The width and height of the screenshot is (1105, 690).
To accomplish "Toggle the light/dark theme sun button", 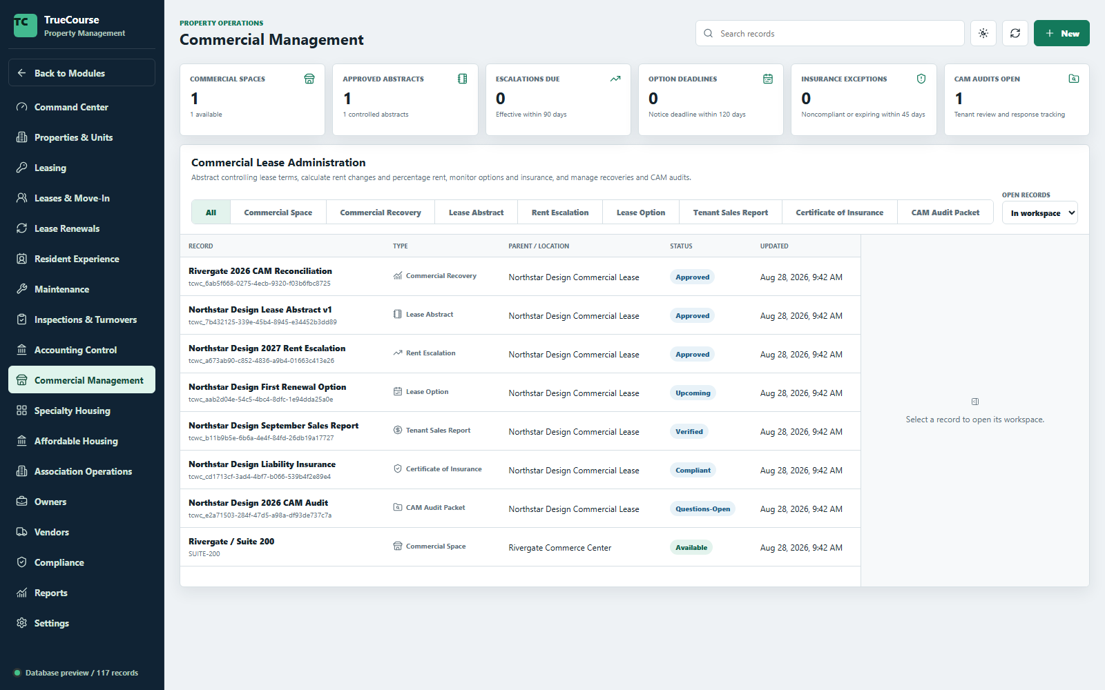I will (x=983, y=33).
